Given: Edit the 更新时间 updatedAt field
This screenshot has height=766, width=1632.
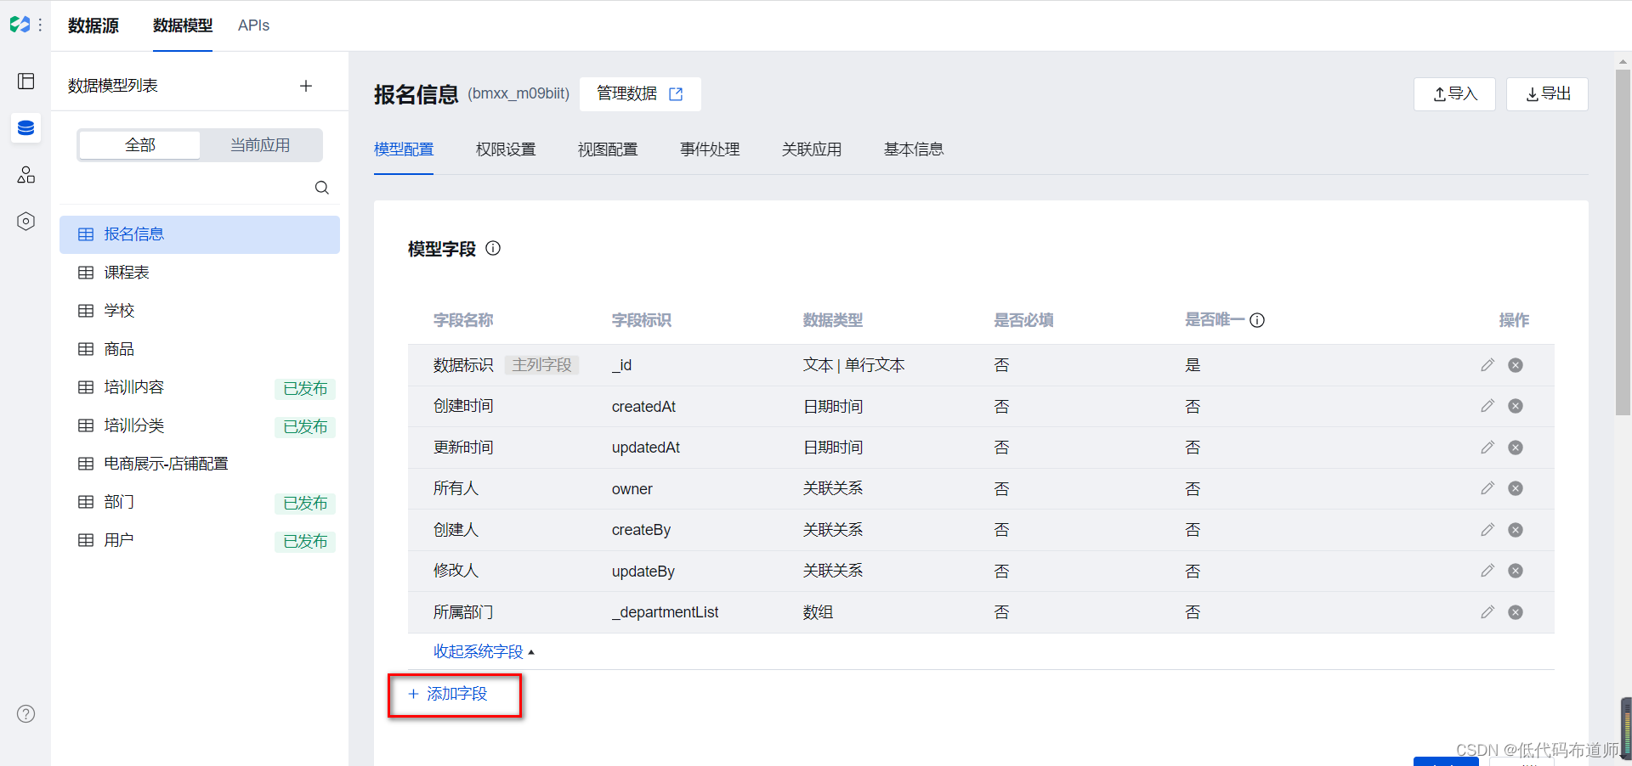Looking at the screenshot, I should [x=1487, y=448].
